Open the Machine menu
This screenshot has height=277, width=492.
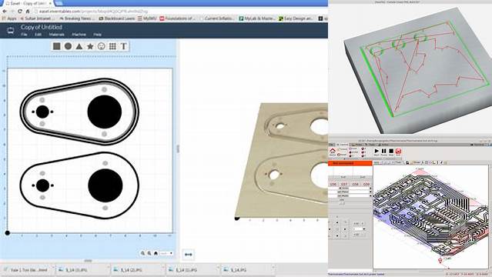tap(79, 35)
